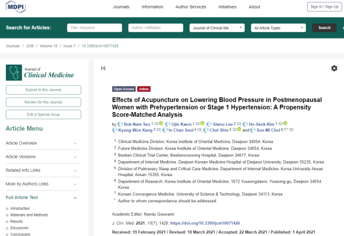Click Edit a Special Issue button
This screenshot has height=236, width=344.
pyautogui.click(x=43, y=114)
